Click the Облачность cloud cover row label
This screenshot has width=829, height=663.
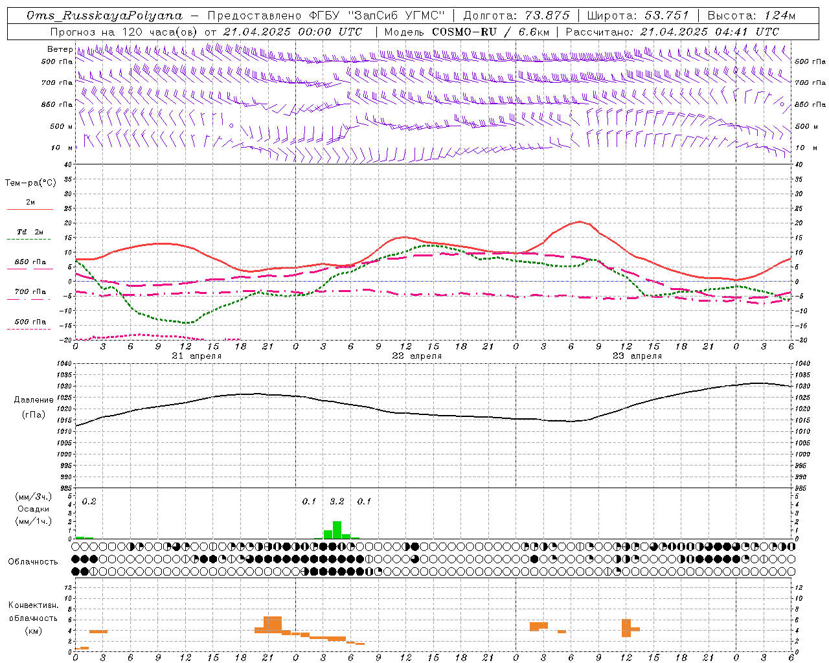(33, 562)
